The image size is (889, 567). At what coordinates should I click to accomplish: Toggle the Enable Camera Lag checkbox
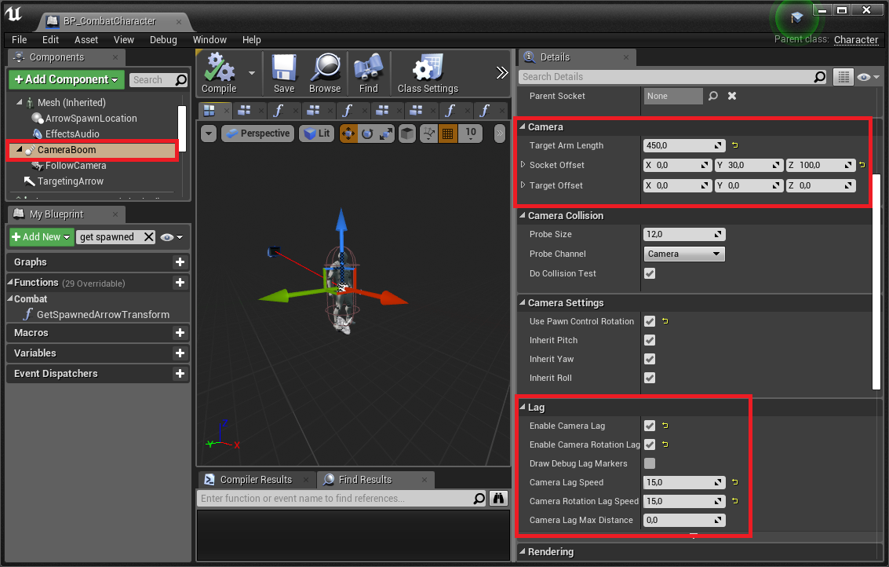tap(650, 426)
